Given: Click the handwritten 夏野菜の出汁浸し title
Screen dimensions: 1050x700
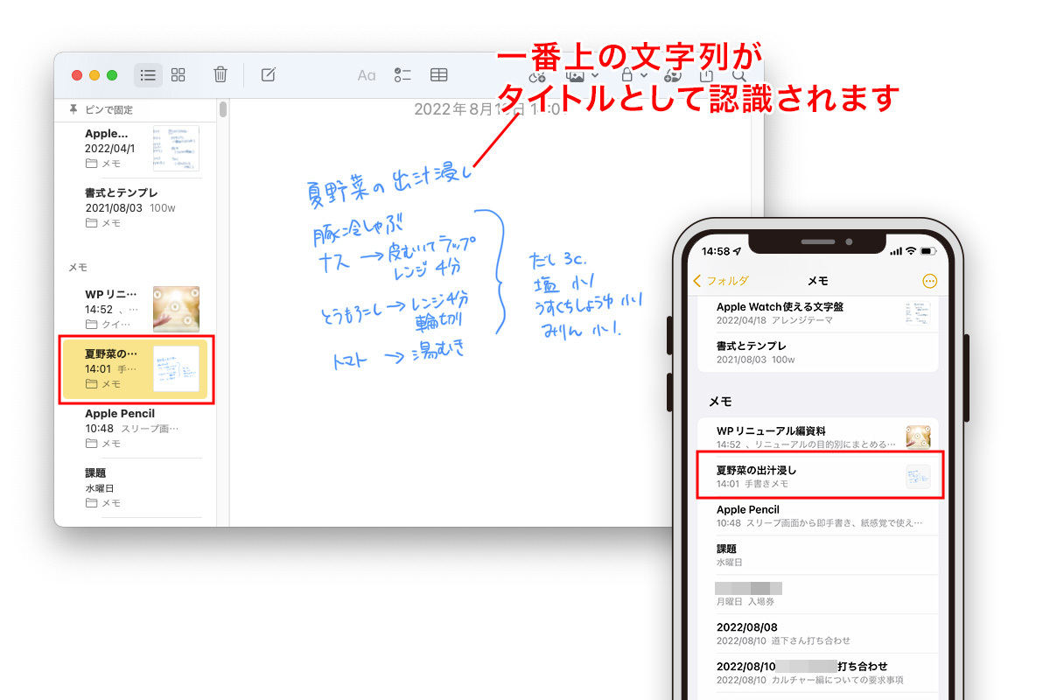Looking at the screenshot, I should point(388,186).
